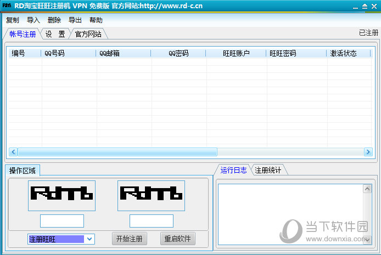
Task: Open the 删除 menu
Action: (54, 20)
